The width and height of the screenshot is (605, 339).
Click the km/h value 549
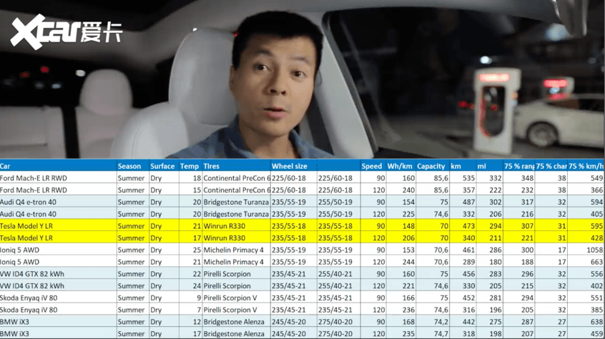[x=596, y=178]
